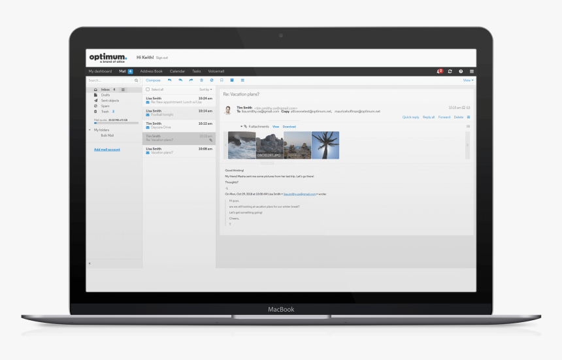562x360 pixels.
Task: Click the attachments Download link
Action: 289,127
